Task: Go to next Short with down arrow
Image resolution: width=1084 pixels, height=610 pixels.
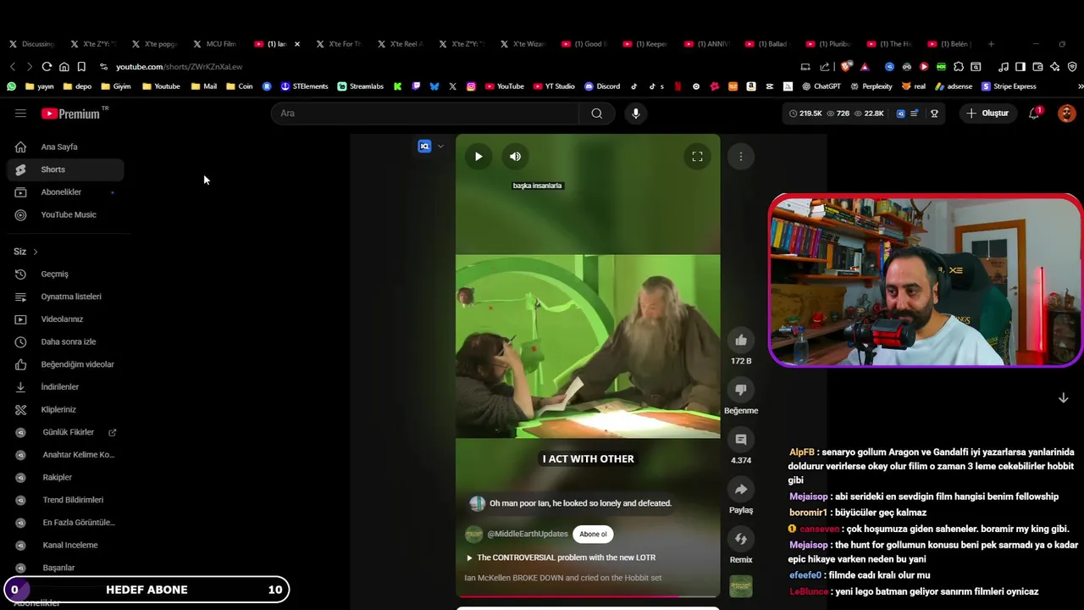Action: pyautogui.click(x=1064, y=398)
